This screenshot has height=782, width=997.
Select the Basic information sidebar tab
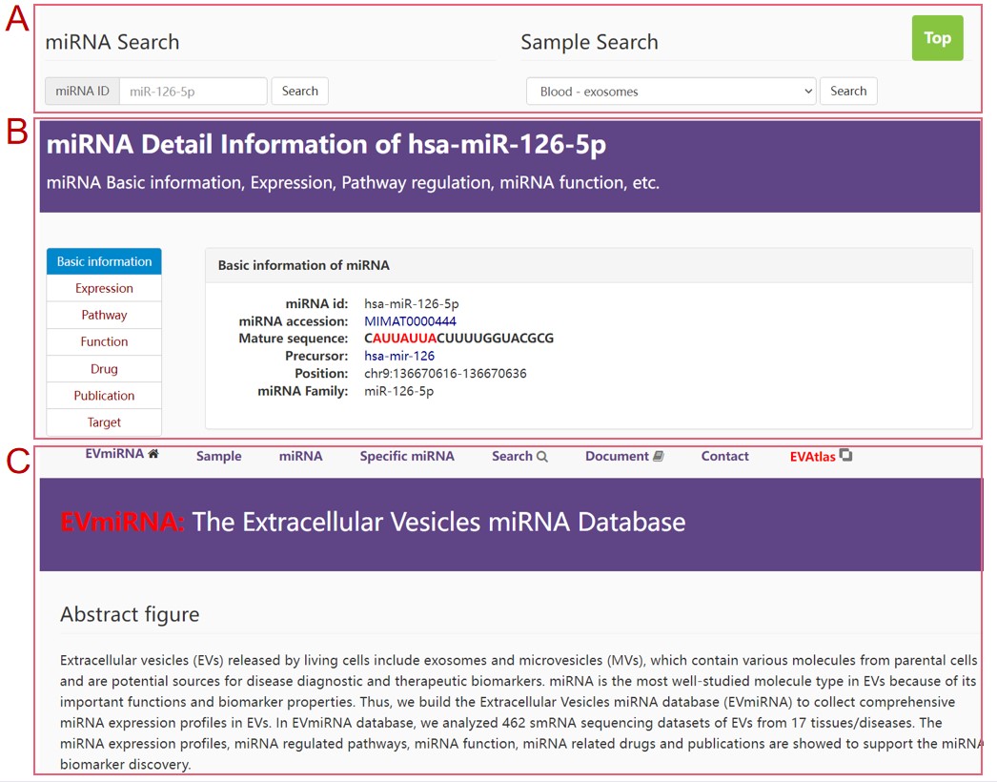coord(104,261)
